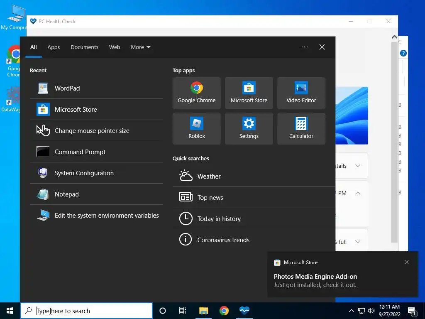Open the Windows Start menu
425x319 pixels.
pyautogui.click(x=10, y=311)
